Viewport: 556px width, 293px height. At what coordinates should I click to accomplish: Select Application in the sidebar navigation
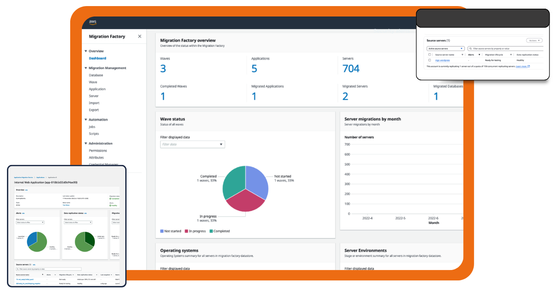pos(97,89)
